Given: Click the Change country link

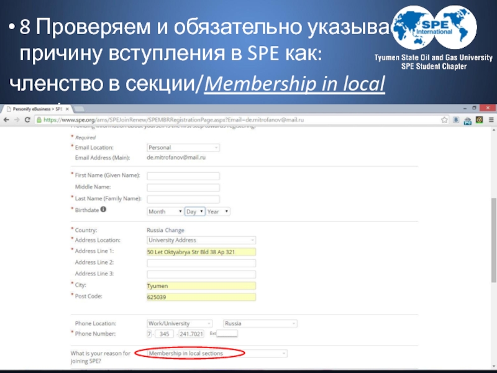Looking at the screenshot, I should pyautogui.click(x=175, y=230).
